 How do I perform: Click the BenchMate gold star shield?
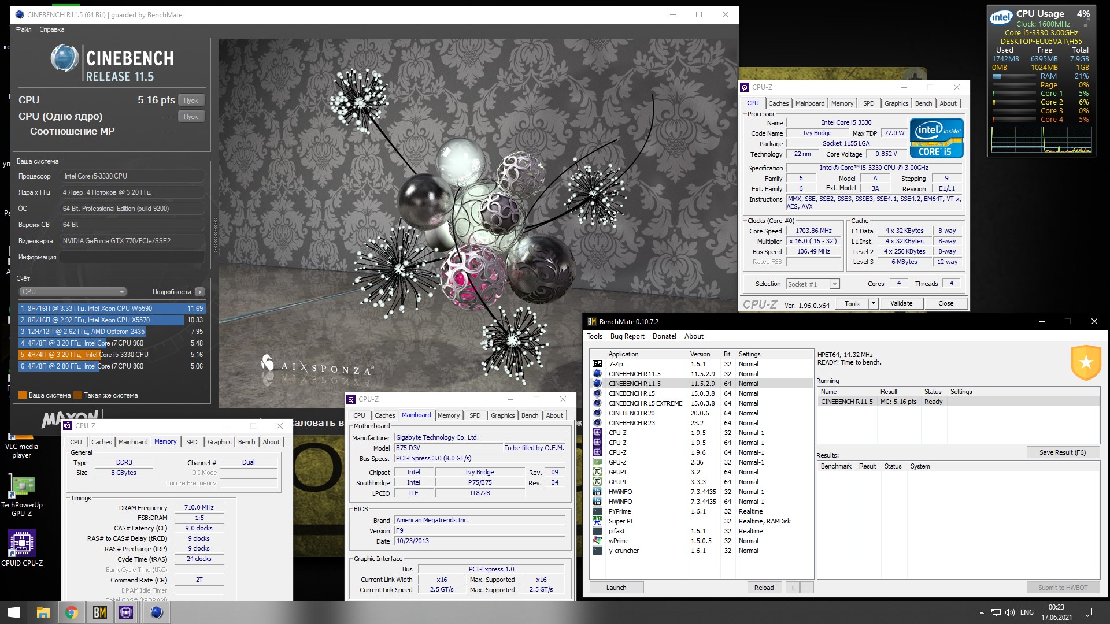click(x=1086, y=363)
